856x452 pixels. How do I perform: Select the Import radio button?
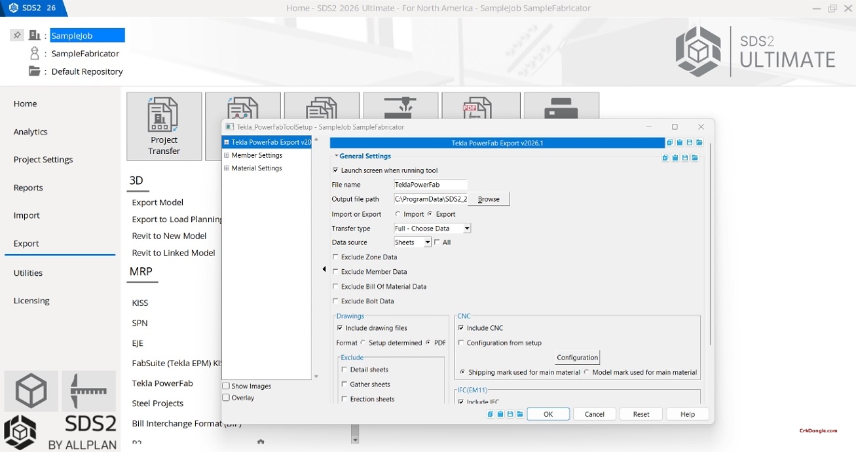click(x=398, y=214)
